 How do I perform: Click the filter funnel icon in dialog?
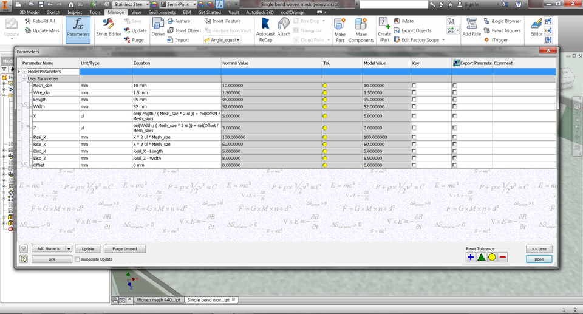pos(24,248)
